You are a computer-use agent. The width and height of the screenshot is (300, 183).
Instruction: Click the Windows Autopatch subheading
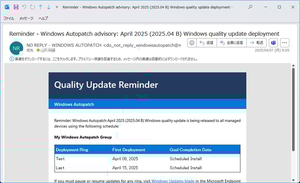[x=74, y=104]
